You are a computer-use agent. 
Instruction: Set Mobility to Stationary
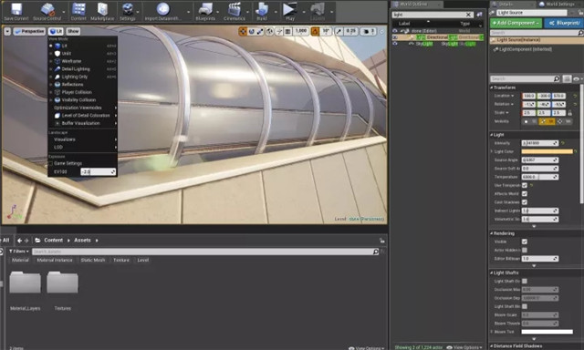pyautogui.click(x=547, y=121)
